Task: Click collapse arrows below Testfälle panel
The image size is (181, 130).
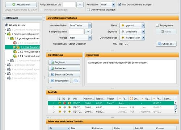Action: tap(49, 117)
